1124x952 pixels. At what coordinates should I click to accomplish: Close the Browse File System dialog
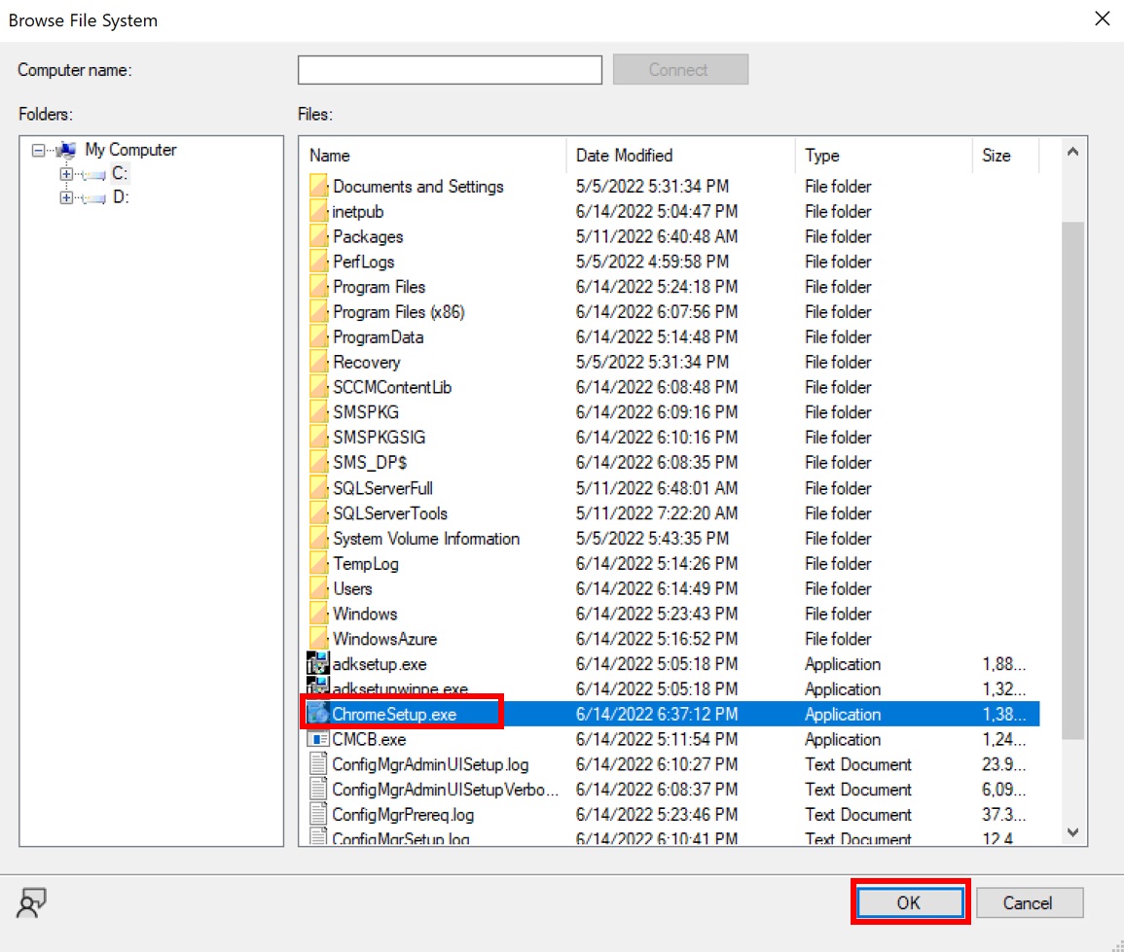click(x=1103, y=18)
